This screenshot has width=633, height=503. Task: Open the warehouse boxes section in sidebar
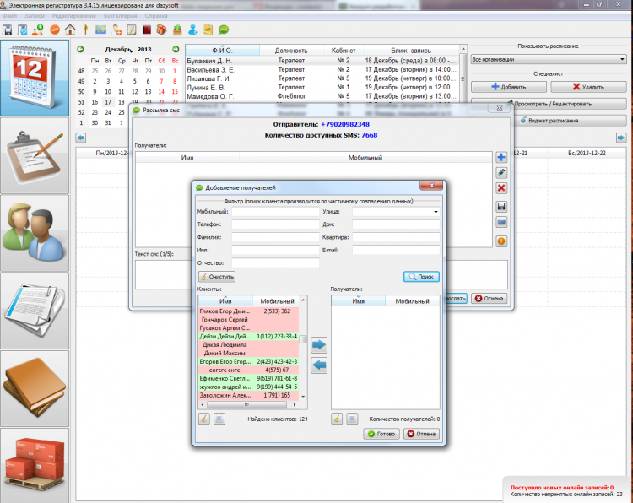click(x=35, y=464)
